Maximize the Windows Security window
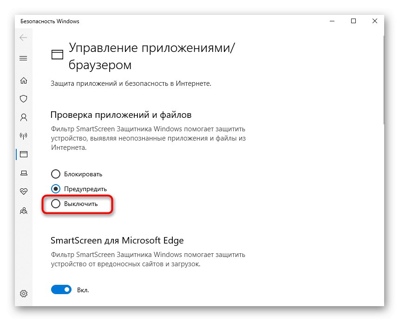The image size is (399, 321). point(353,21)
